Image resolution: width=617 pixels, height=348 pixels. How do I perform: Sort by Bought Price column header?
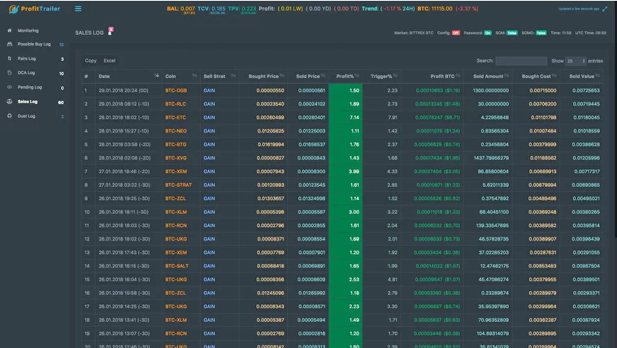[x=263, y=76]
